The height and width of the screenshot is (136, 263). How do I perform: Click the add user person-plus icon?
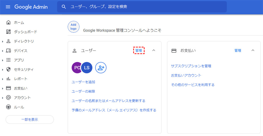coord(101,68)
